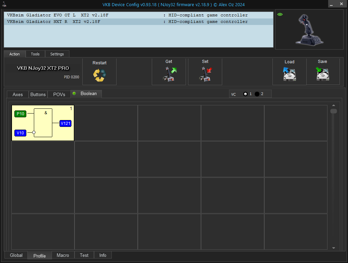Click the scroll up arrow
Viewport: 348px width, 263px height.
(334, 106)
